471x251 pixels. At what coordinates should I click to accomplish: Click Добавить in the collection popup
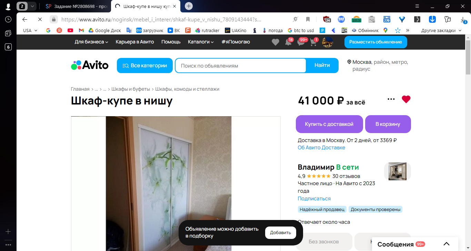pos(280,233)
